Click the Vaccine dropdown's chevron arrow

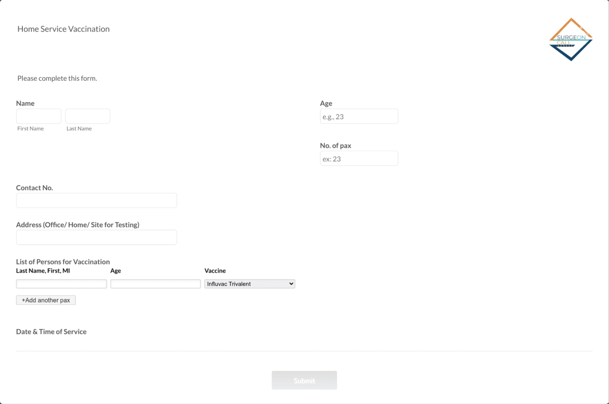[290, 283]
